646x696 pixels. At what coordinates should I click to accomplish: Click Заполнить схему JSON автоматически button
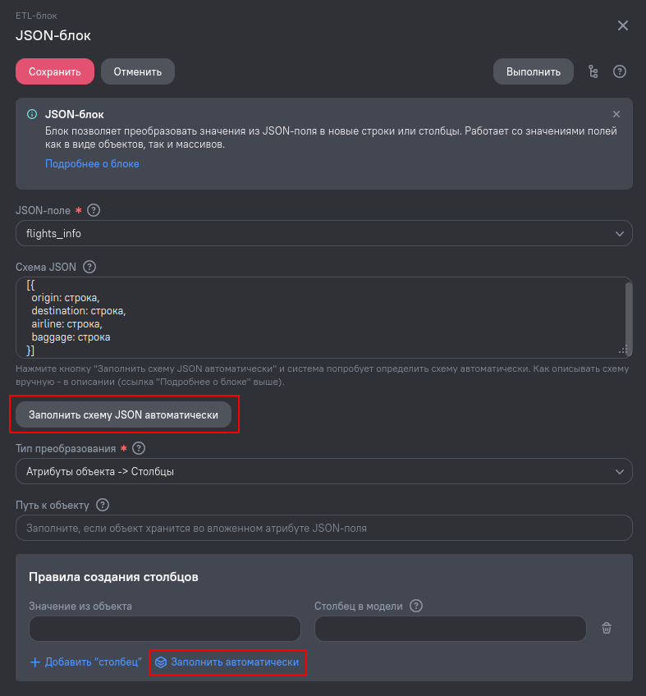123,414
